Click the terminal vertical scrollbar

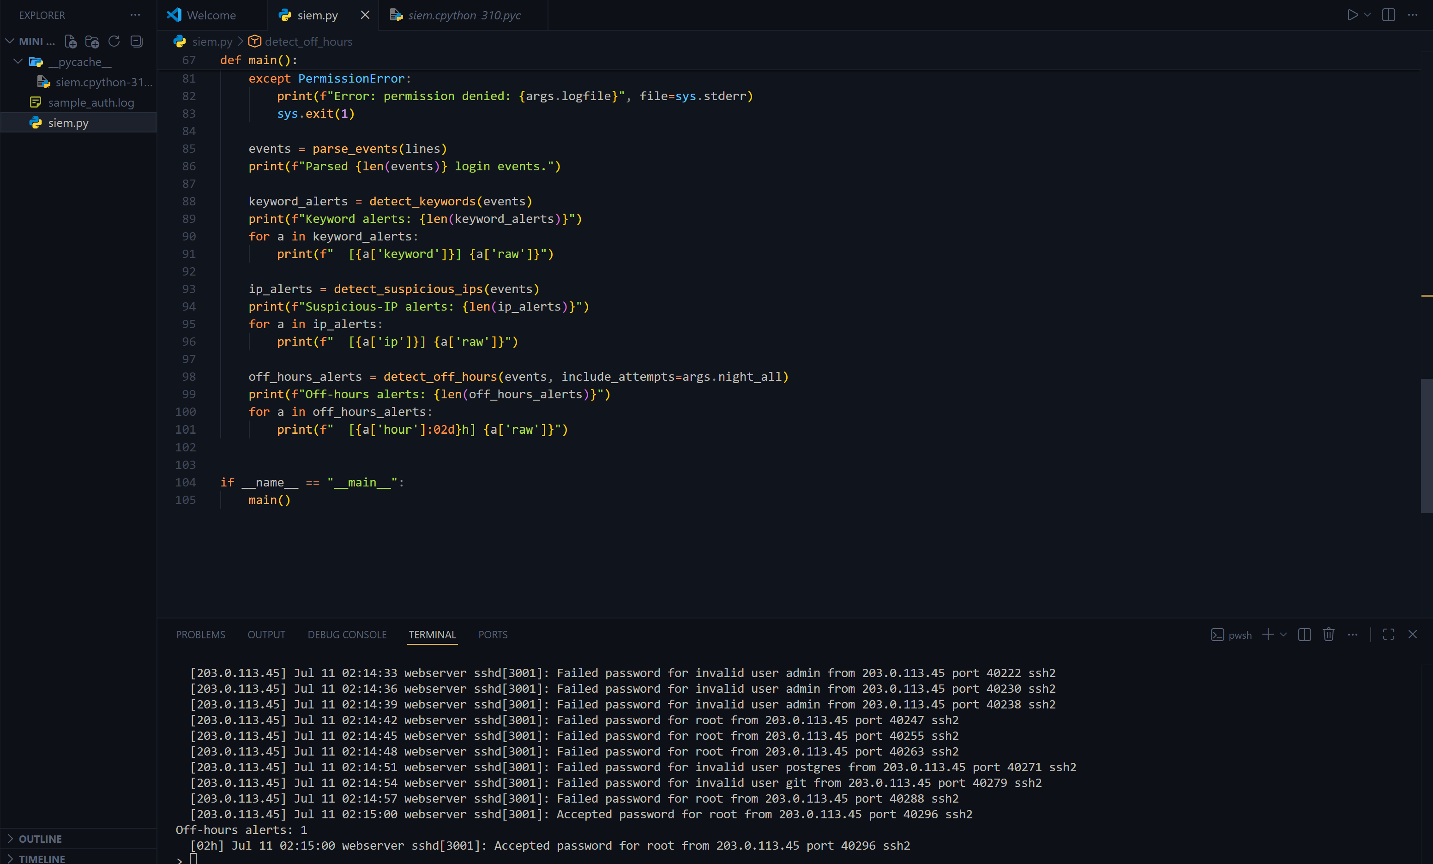(x=1427, y=765)
